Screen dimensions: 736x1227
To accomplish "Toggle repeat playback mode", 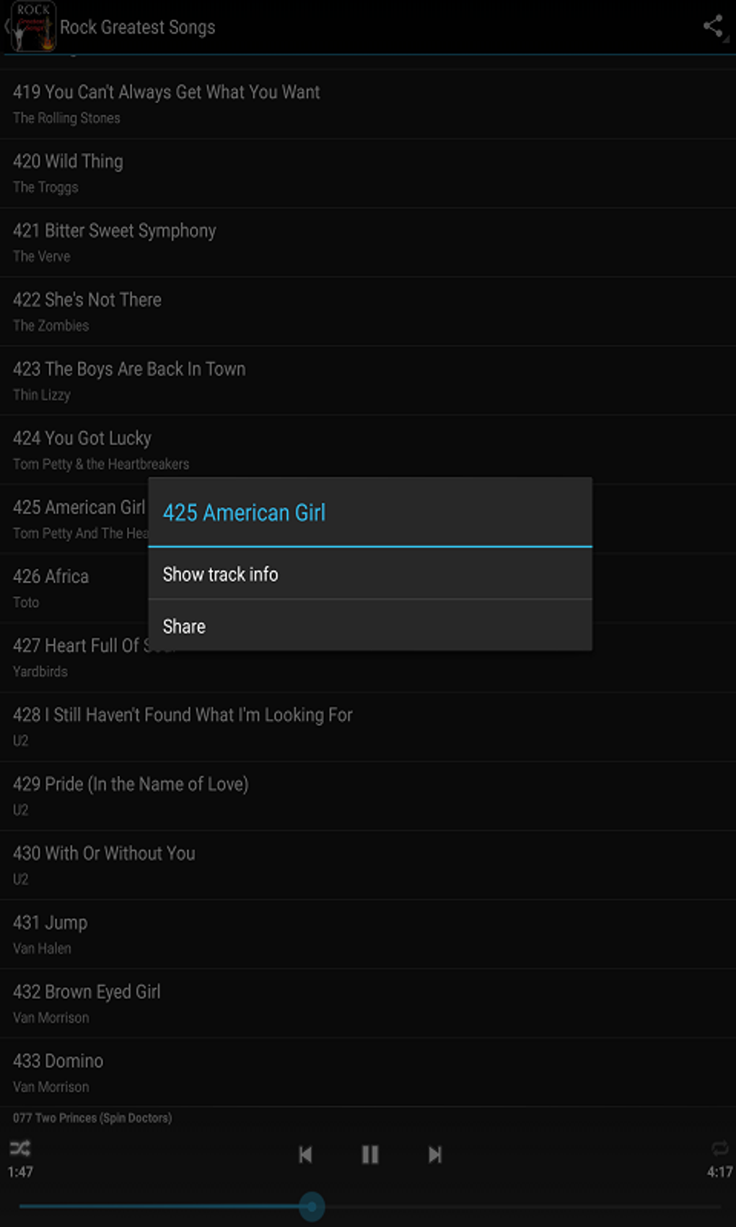I will [x=719, y=1148].
